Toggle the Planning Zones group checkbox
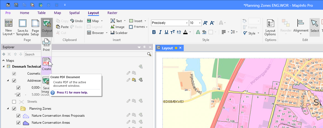This screenshot has width=323, height=128. tap(14, 108)
